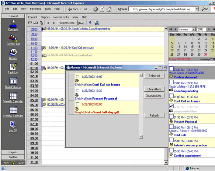215x171 pixels.
Task: Switch to the System sidebar tab
Action: [x=13, y=157]
